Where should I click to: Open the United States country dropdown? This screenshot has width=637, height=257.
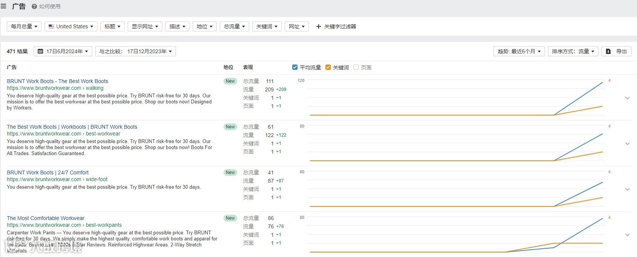[x=71, y=26]
